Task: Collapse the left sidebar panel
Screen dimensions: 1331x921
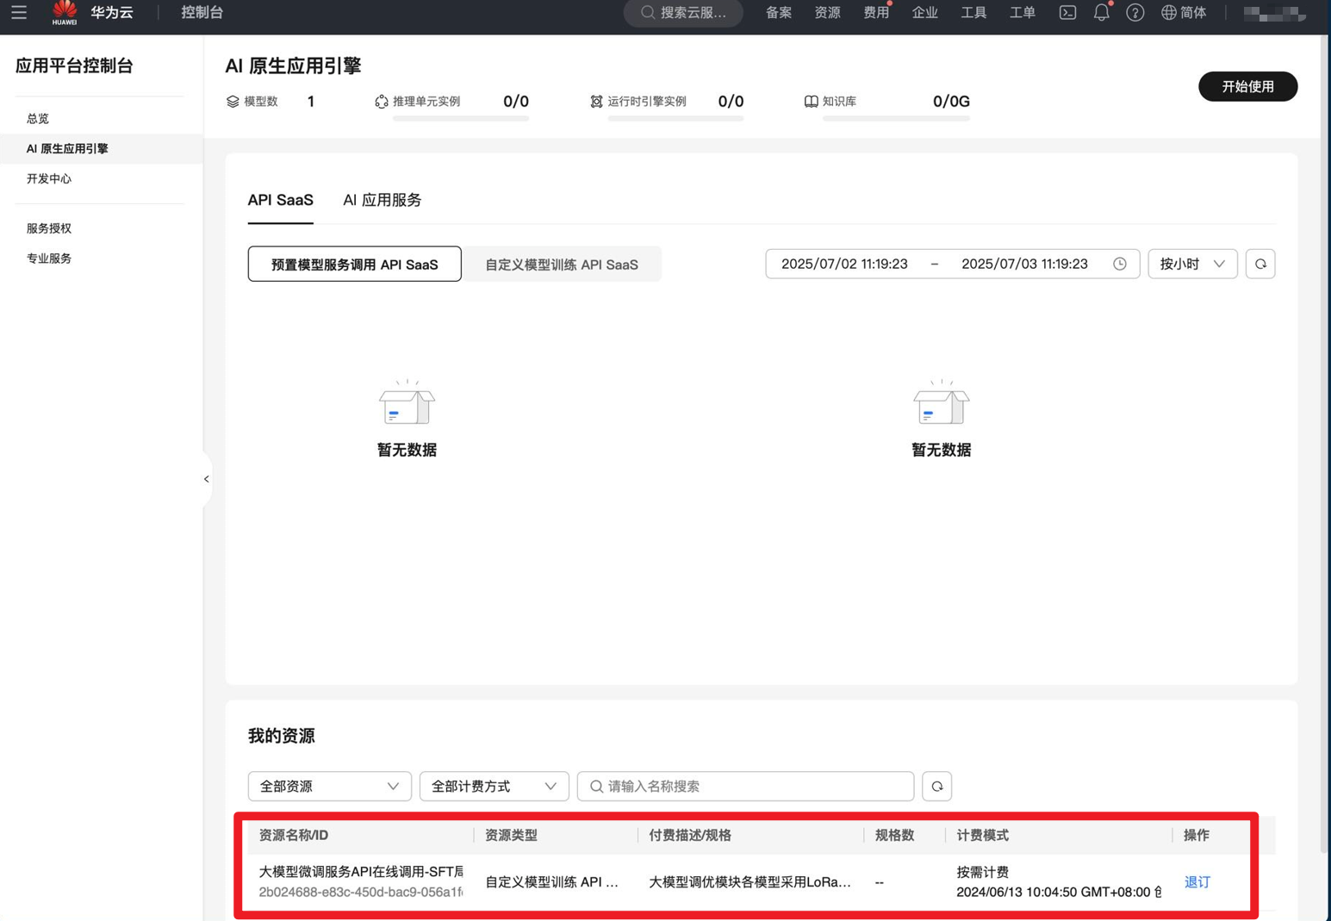Action: tap(207, 479)
